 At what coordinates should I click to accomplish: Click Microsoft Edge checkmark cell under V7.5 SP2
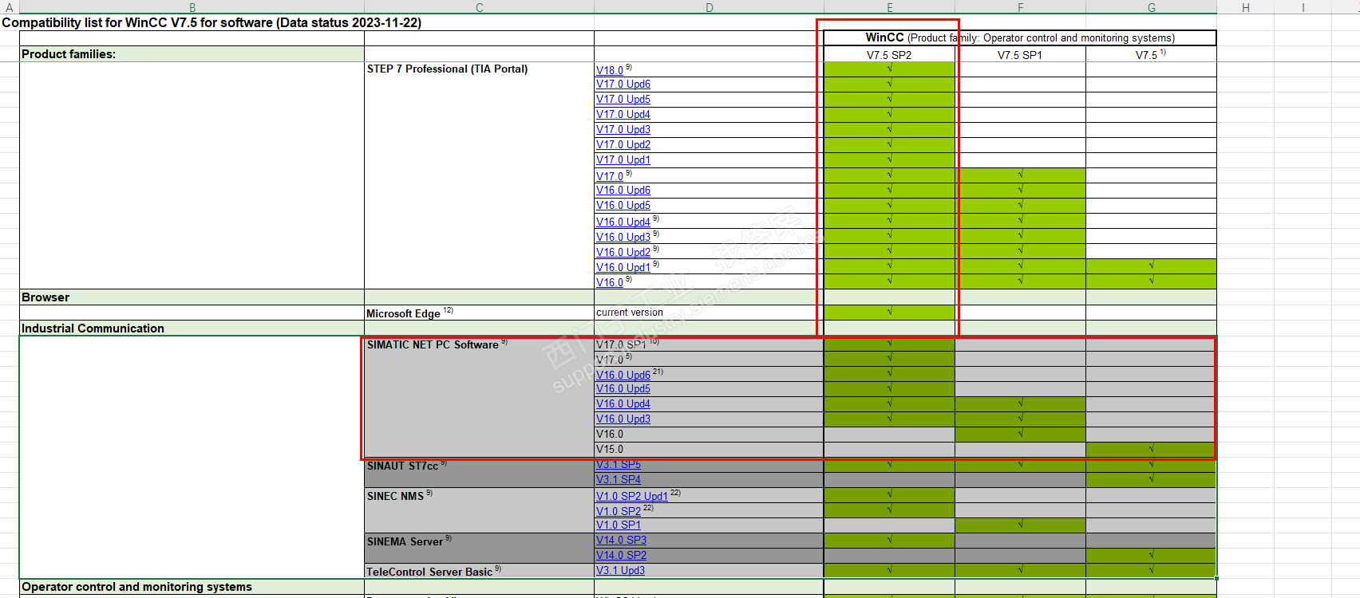pos(890,313)
